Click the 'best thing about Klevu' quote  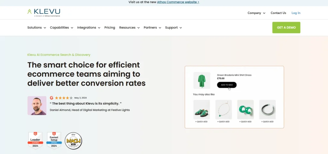click(x=86, y=104)
